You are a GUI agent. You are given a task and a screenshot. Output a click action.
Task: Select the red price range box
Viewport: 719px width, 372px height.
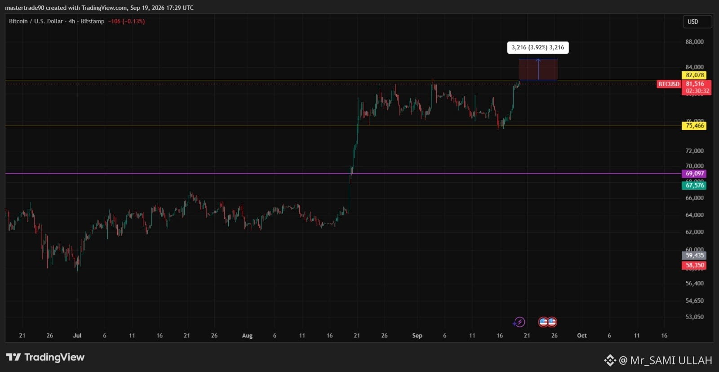point(538,70)
